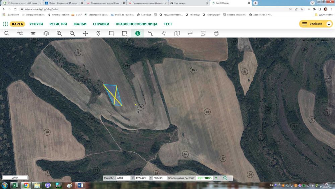335x189 pixels.
Task: Open the report (92).pdf bookmark
Action: pyautogui.click(x=211, y=15)
